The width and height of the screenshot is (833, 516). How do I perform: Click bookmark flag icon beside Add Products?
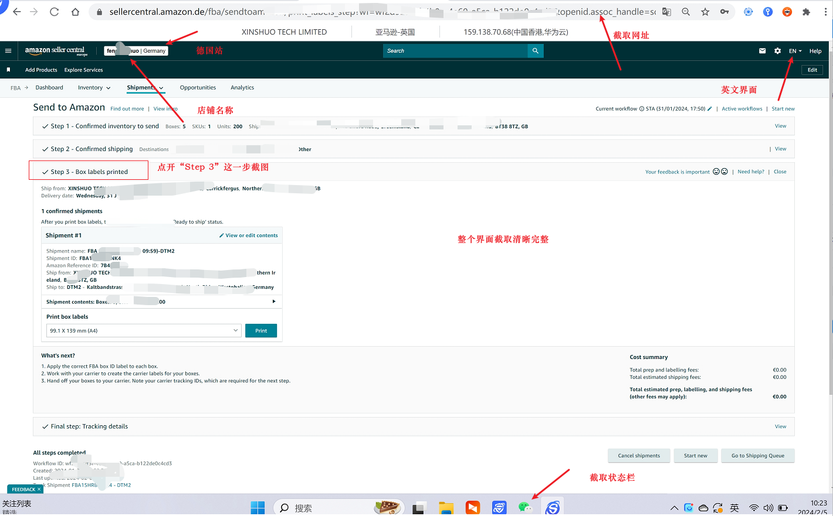(8, 70)
